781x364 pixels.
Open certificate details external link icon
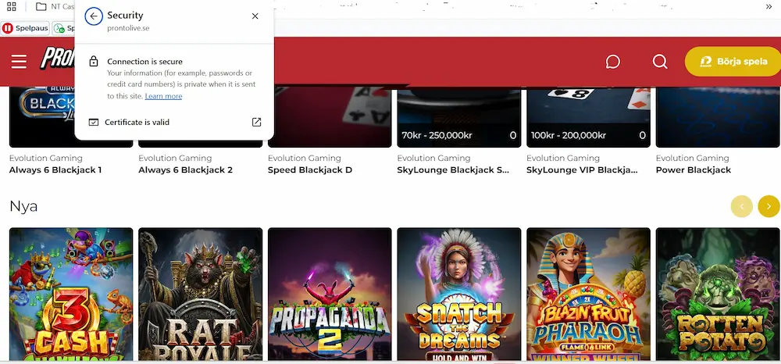click(x=256, y=122)
